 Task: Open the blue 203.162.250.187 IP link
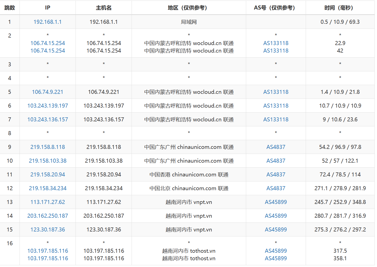[x=48, y=216]
